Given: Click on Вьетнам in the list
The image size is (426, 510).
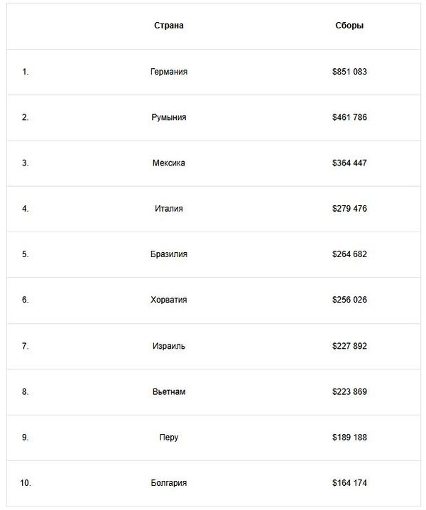Looking at the screenshot, I should pyautogui.click(x=169, y=391).
